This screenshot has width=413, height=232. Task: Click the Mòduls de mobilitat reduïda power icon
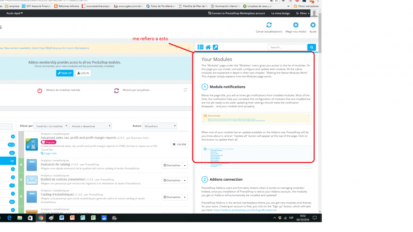point(40,90)
